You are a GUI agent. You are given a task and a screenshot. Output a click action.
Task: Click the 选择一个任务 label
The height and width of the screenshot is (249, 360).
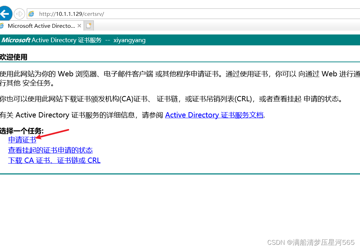(22, 131)
